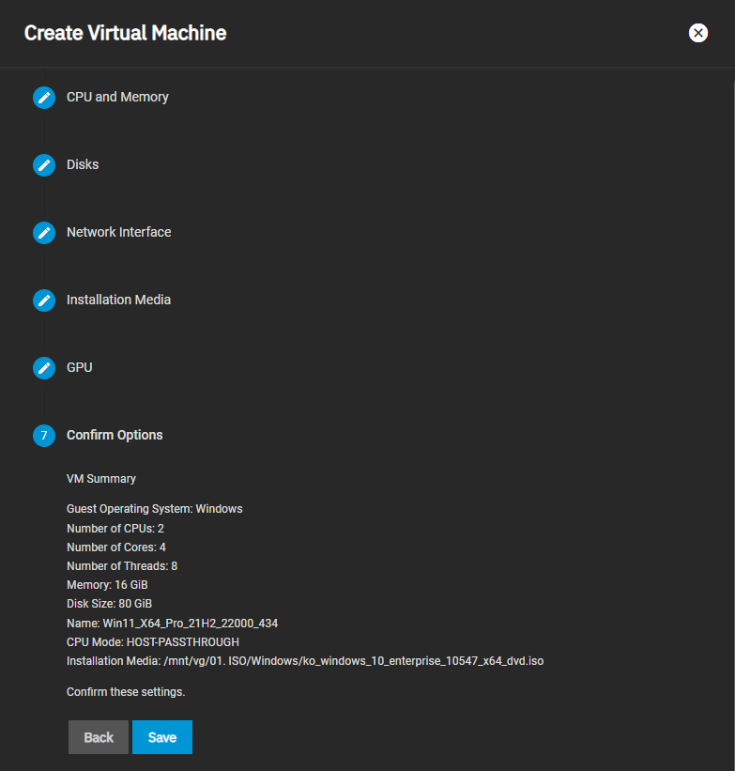Jump to the Network Interface step
Viewport: 735px width, 771px height.
coord(119,232)
